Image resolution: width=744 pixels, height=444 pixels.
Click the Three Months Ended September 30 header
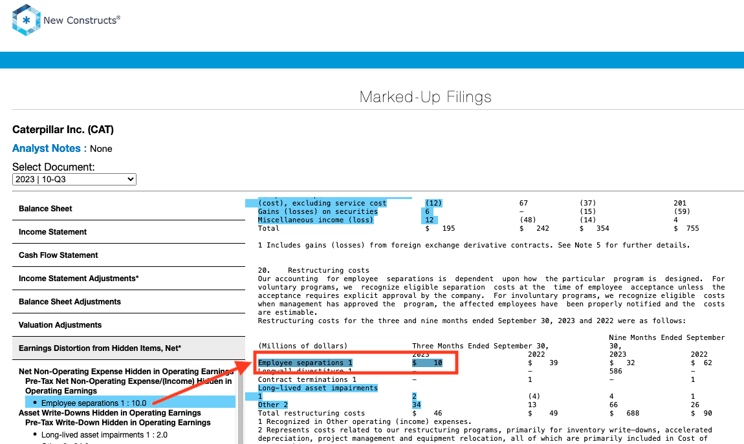click(480, 346)
